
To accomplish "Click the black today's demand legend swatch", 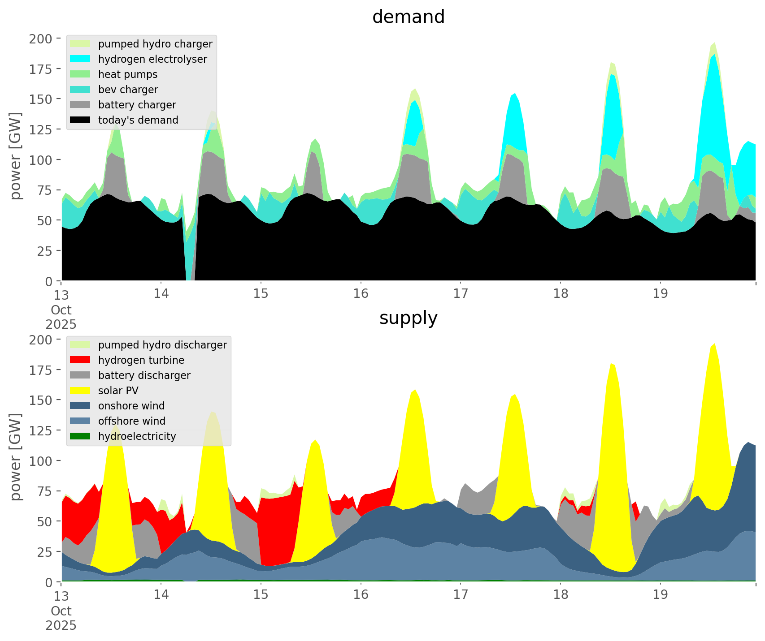I will [x=81, y=120].
